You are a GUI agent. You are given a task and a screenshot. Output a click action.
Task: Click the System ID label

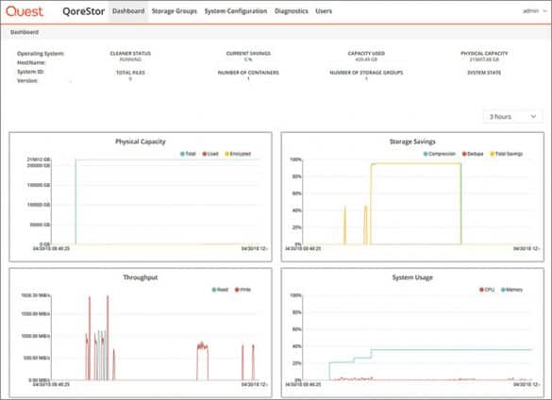(x=30, y=72)
